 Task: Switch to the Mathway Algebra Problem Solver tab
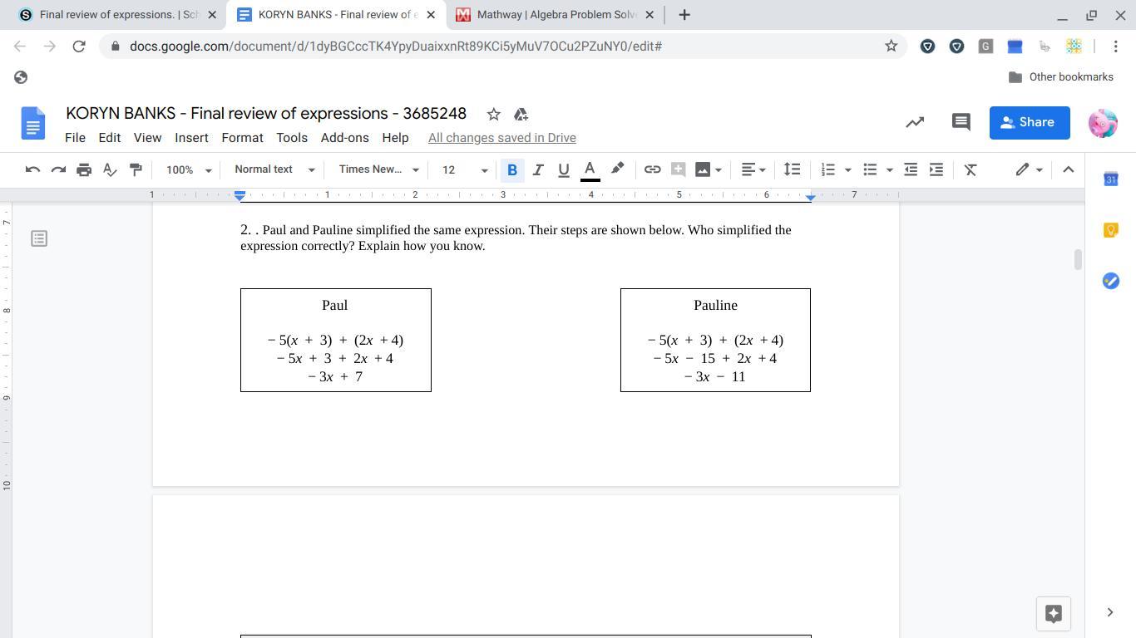point(556,15)
